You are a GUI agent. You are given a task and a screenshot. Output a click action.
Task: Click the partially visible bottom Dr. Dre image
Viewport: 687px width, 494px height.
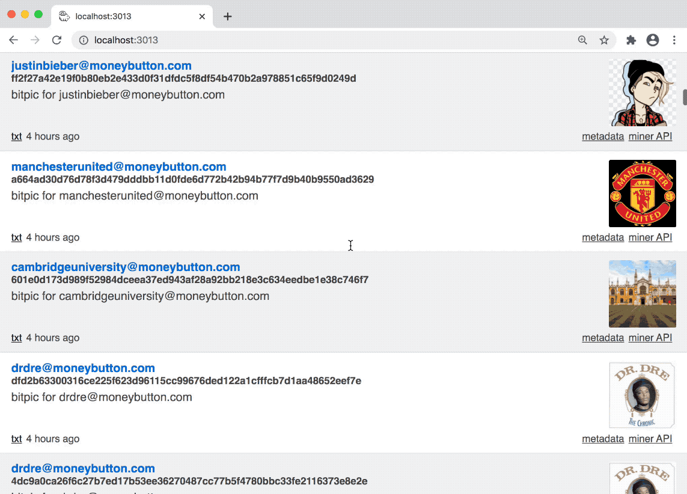click(x=643, y=478)
